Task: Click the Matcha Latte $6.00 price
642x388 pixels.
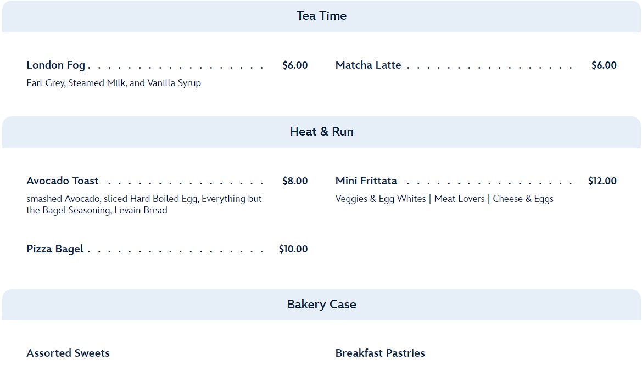Action: tap(604, 65)
